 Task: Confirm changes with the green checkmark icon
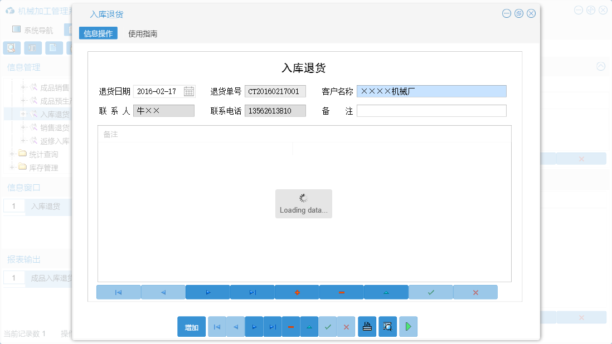pos(430,292)
